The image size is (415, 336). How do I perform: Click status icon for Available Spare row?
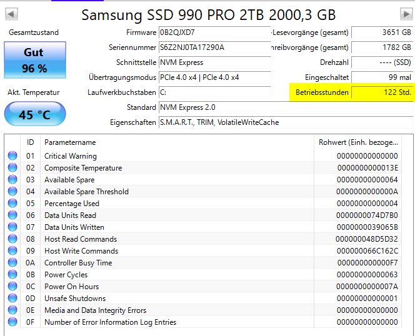pos(12,180)
